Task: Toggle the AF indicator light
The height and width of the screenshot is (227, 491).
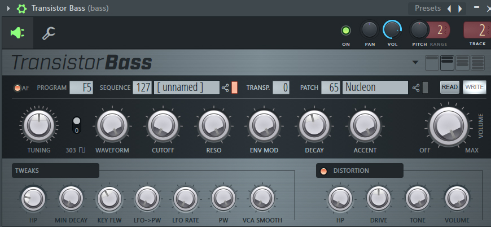Action: [17, 88]
